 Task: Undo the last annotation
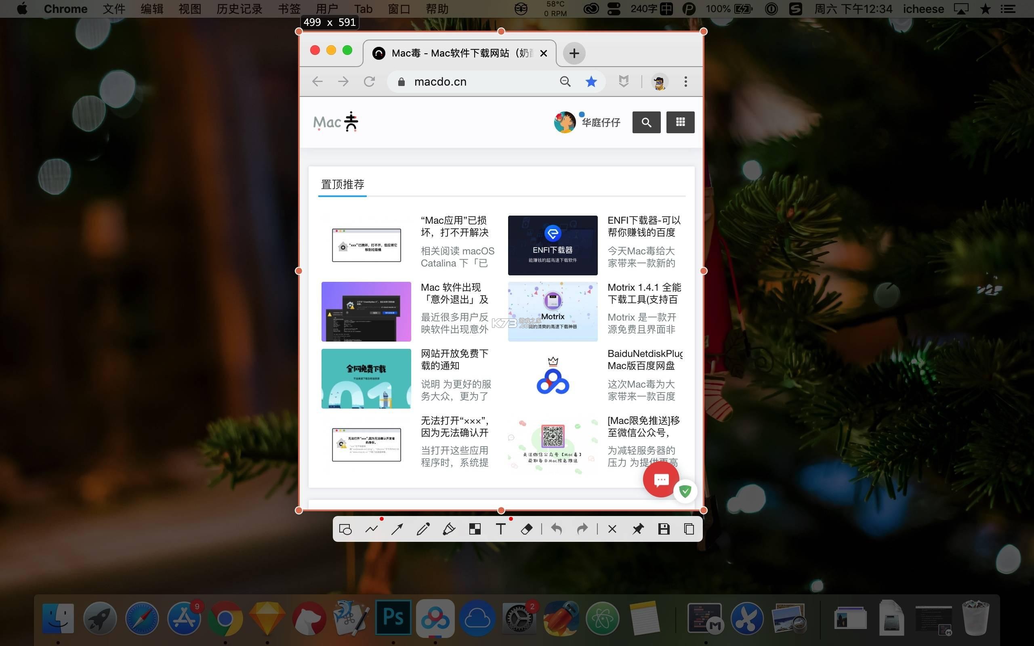[x=556, y=529]
